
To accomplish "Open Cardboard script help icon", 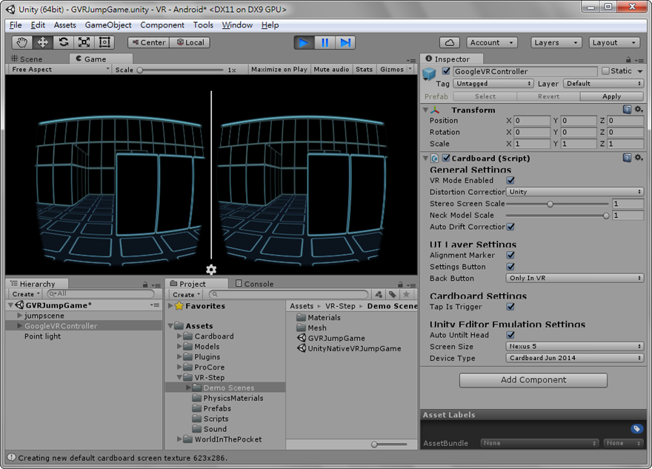I will tap(627, 158).
